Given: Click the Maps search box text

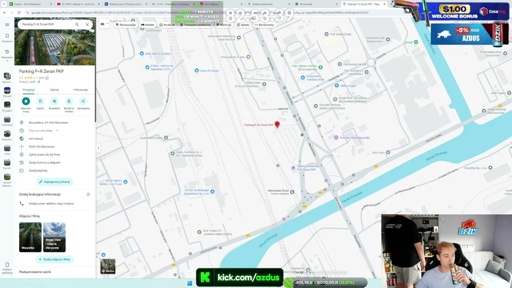Looking at the screenshot, I should (38, 24).
